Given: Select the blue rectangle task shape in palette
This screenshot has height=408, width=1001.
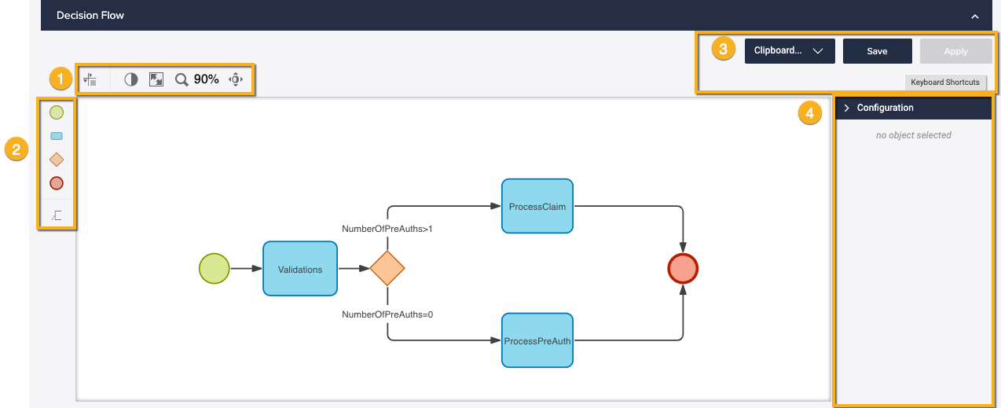Looking at the screenshot, I should pyautogui.click(x=57, y=136).
